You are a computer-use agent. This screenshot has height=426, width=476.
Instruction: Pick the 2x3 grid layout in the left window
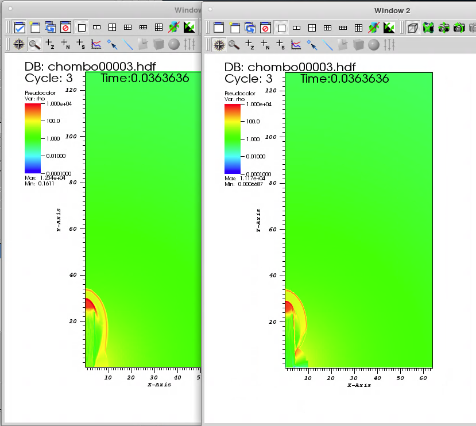coord(128,28)
